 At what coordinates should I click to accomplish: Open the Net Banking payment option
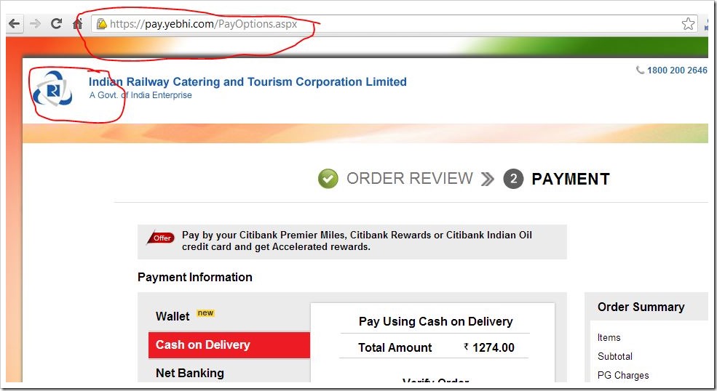tap(190, 373)
